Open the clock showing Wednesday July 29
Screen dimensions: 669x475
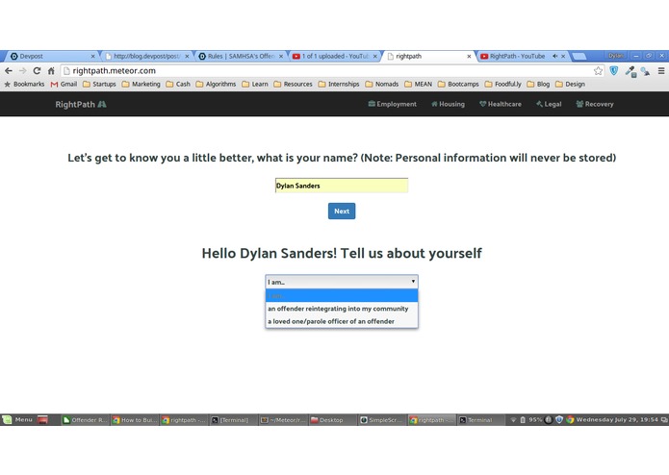[617, 419]
